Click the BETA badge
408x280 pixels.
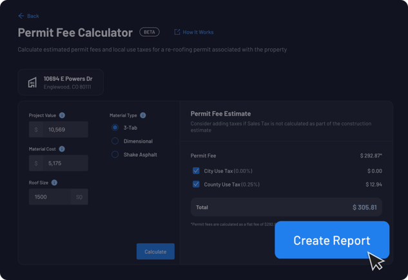150,32
